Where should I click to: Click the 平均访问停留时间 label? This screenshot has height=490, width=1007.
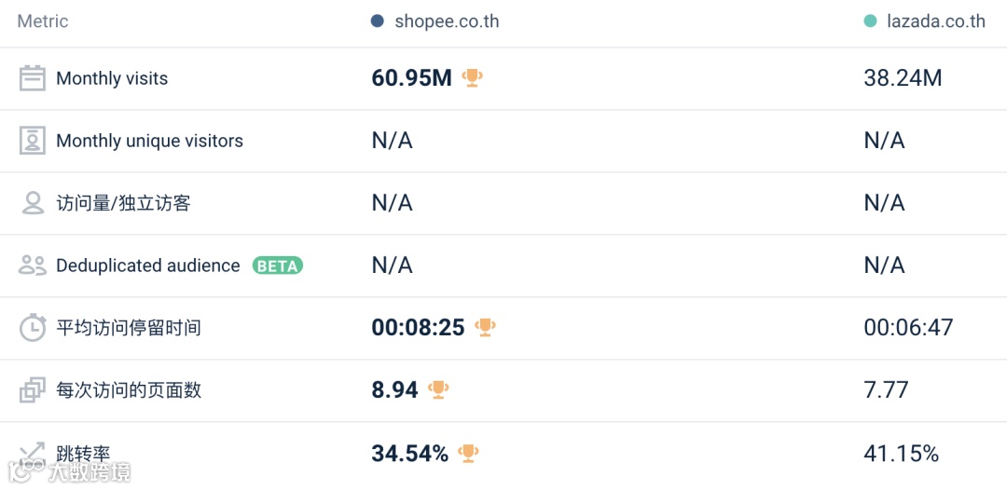tap(129, 327)
